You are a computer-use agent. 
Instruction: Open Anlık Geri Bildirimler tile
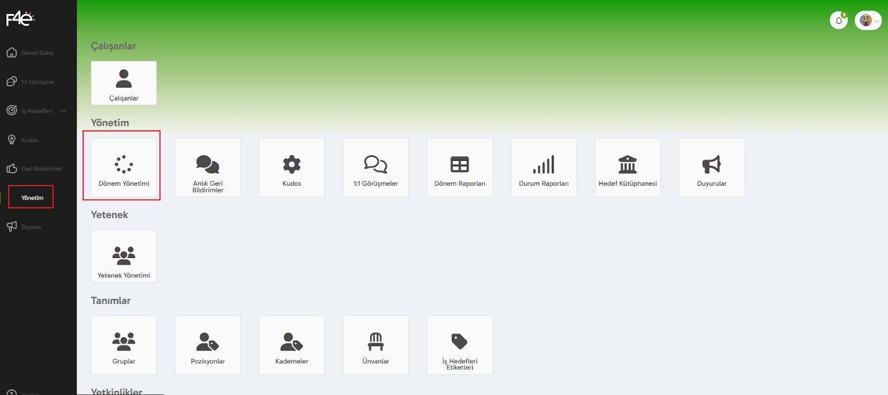(x=208, y=168)
